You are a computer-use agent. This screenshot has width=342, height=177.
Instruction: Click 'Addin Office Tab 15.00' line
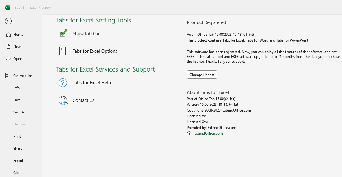pos(220,35)
